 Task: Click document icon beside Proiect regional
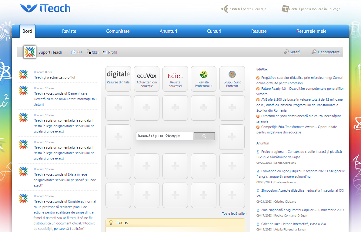click(x=258, y=152)
